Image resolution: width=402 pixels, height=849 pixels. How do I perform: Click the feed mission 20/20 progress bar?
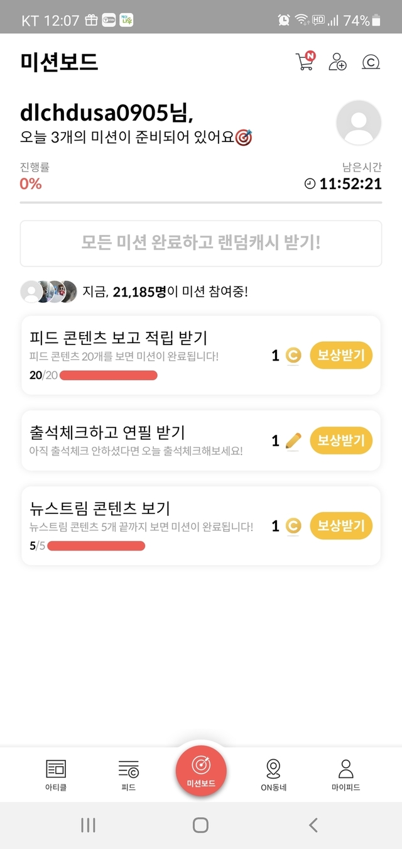tap(108, 376)
